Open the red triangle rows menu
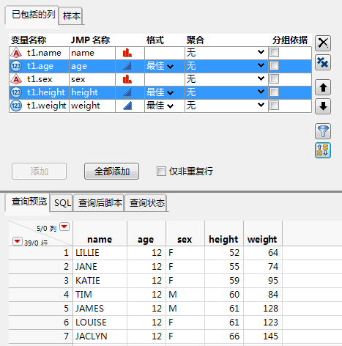 [18, 241]
